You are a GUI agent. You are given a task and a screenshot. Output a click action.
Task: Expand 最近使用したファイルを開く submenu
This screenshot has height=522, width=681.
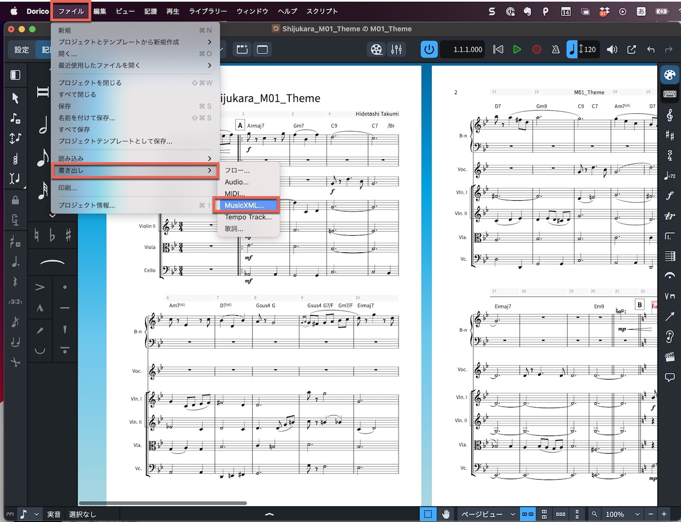pos(135,65)
